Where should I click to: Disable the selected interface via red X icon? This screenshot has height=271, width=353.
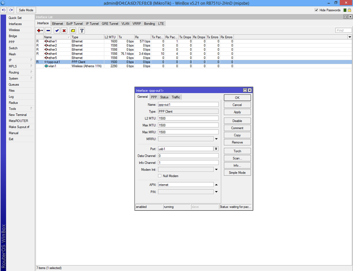point(64,31)
